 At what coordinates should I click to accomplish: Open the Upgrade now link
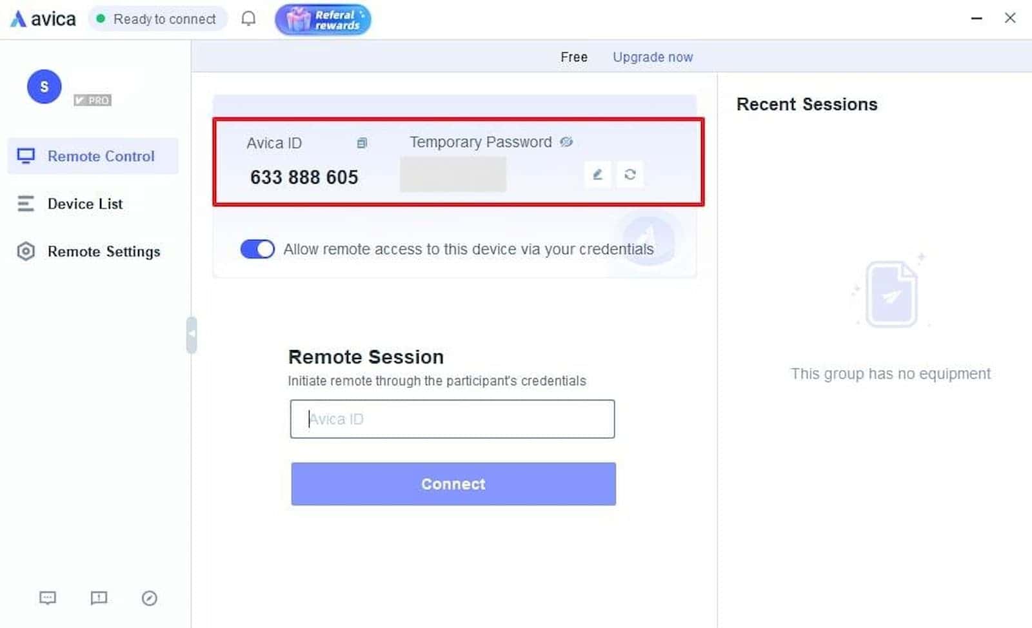coord(653,57)
